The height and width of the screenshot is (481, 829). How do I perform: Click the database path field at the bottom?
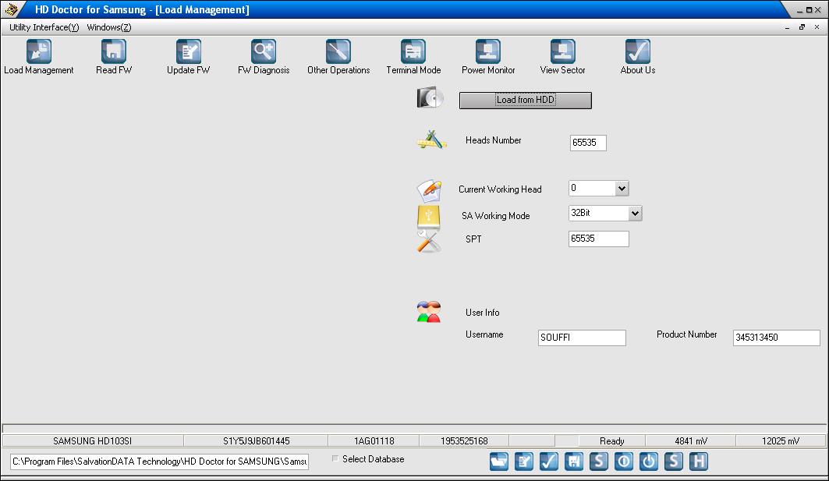click(x=159, y=462)
